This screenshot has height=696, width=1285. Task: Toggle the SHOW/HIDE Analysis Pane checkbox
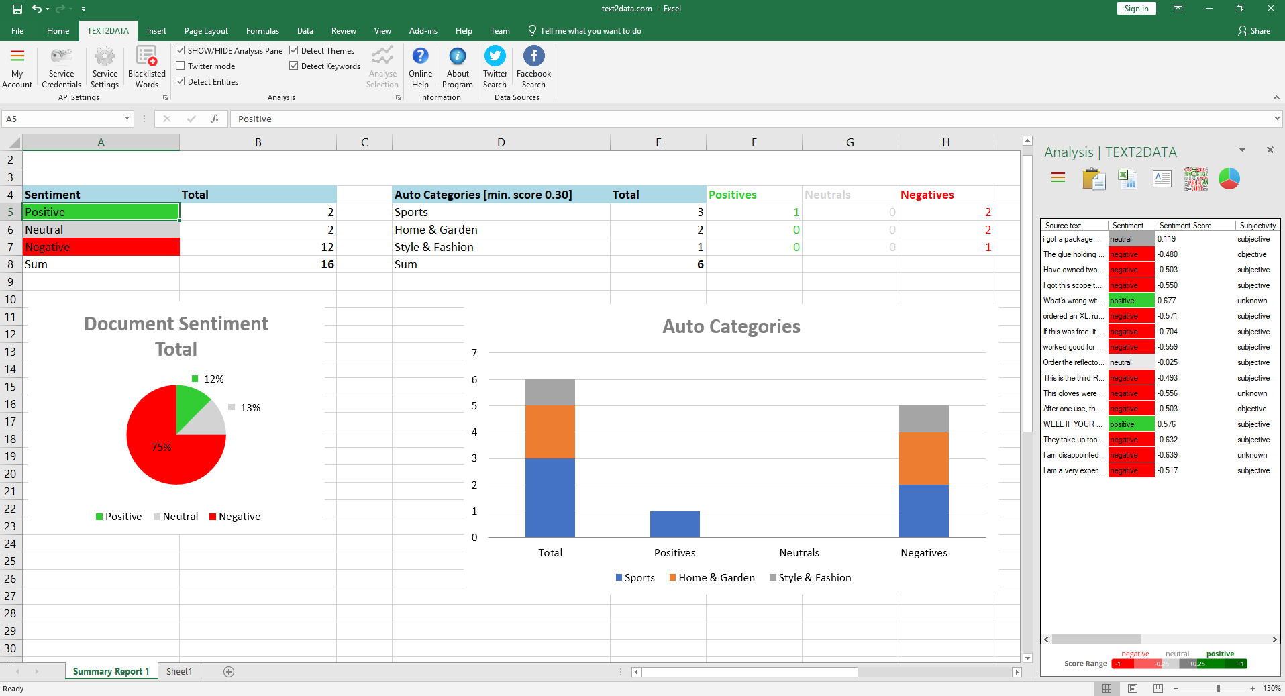click(x=181, y=50)
